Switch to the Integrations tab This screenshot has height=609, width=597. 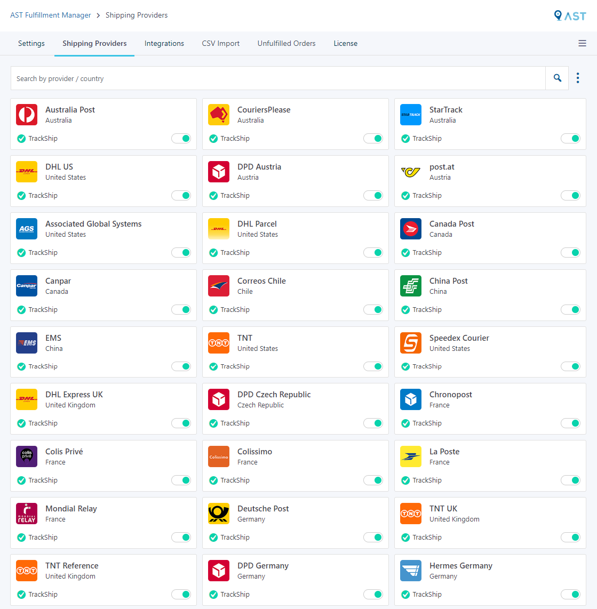tap(164, 44)
